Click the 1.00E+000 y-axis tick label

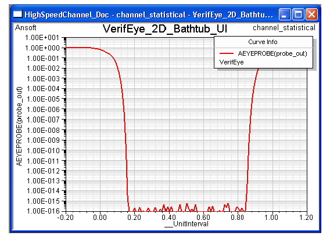pos(42,48)
